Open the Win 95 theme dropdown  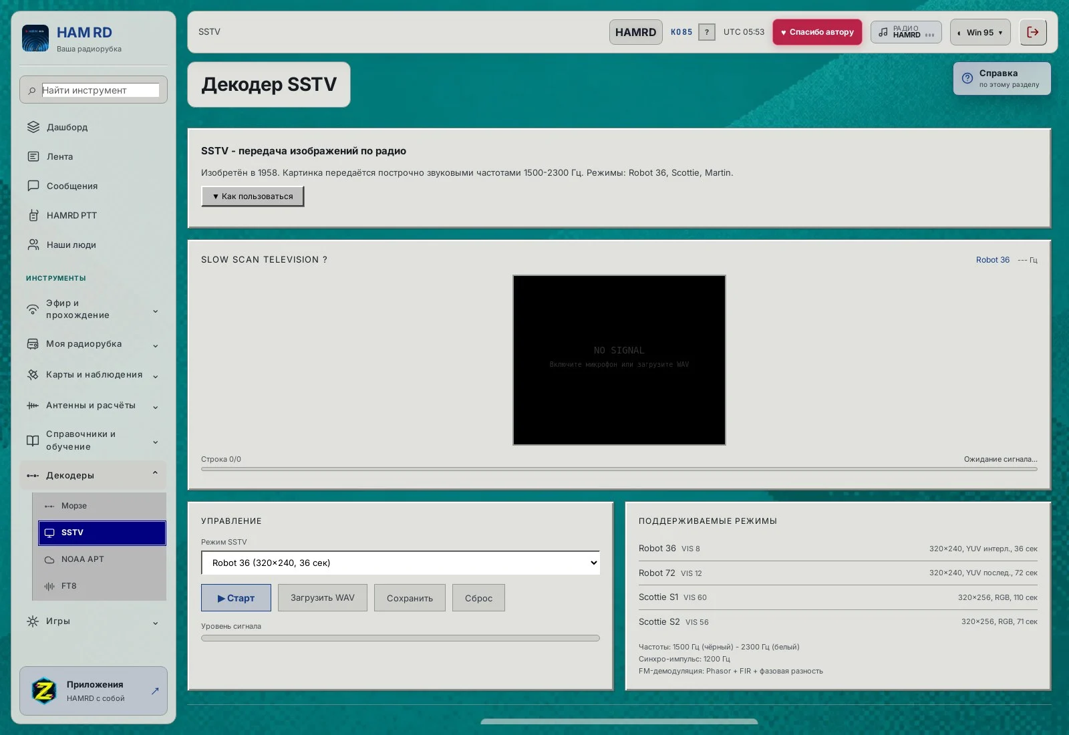pyautogui.click(x=980, y=32)
